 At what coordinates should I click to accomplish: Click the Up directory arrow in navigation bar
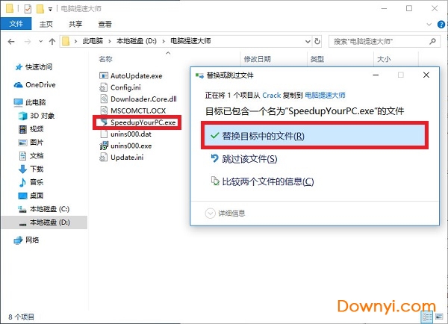pos(51,40)
